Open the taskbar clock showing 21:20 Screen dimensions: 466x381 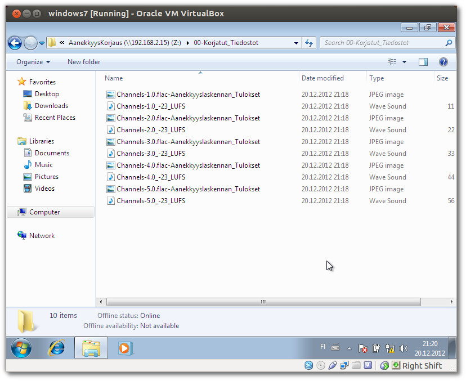[x=430, y=348]
